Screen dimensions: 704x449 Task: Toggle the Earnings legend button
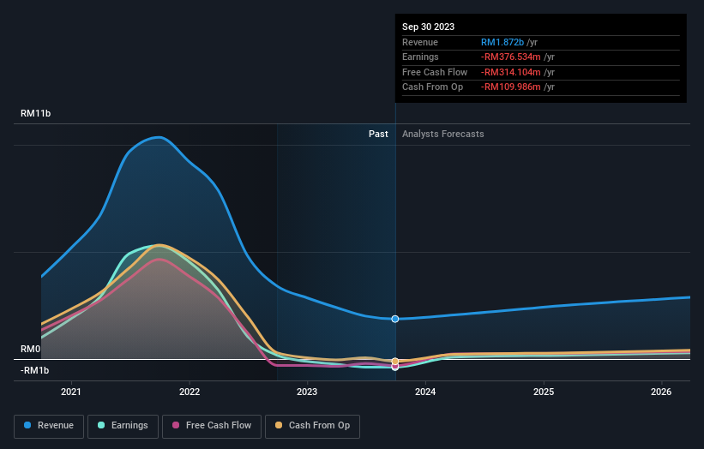123,426
